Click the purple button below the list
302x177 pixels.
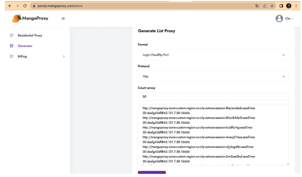click(152, 172)
